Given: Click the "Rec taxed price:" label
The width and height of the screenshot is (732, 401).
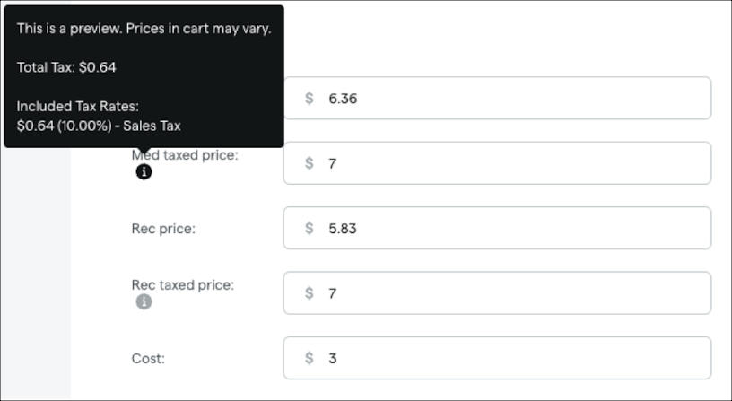Looking at the screenshot, I should pyautogui.click(x=182, y=284).
